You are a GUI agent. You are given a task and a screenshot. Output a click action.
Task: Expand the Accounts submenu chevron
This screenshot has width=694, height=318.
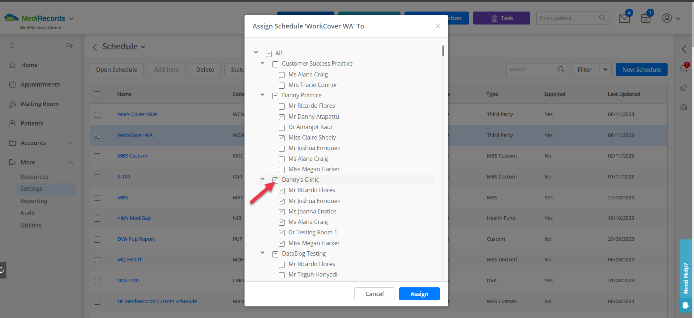tap(71, 143)
